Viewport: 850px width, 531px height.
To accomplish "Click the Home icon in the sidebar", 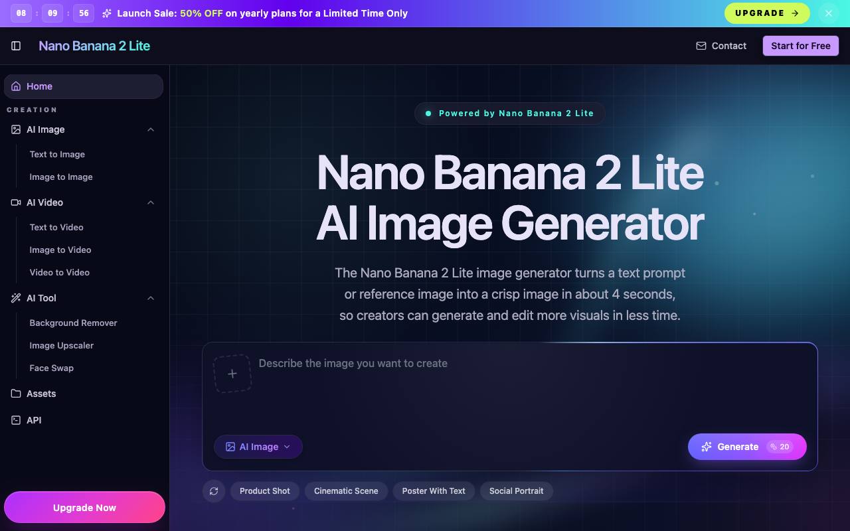I will point(16,86).
